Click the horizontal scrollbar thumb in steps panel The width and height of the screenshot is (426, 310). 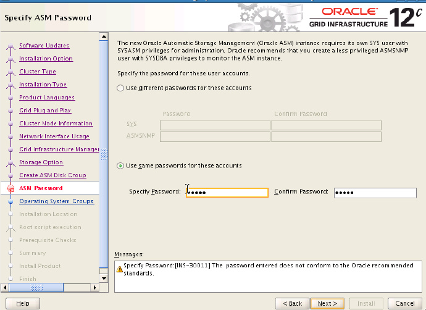coord(36,287)
